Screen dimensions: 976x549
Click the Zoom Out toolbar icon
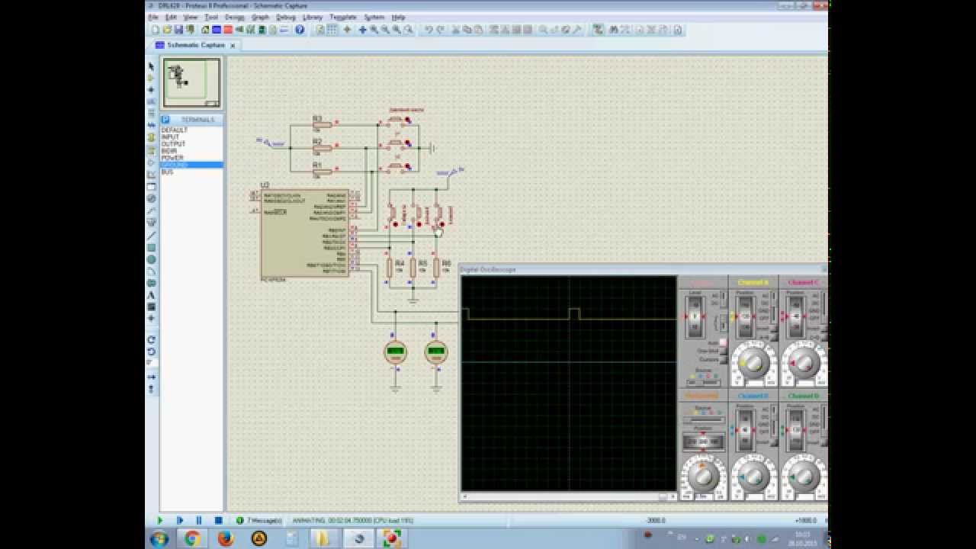coord(386,30)
